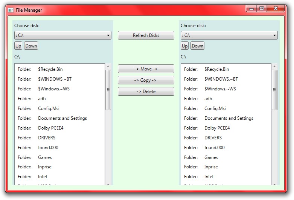Click the right pane Up button
This screenshot has width=294, height=200.
[x=184, y=46]
